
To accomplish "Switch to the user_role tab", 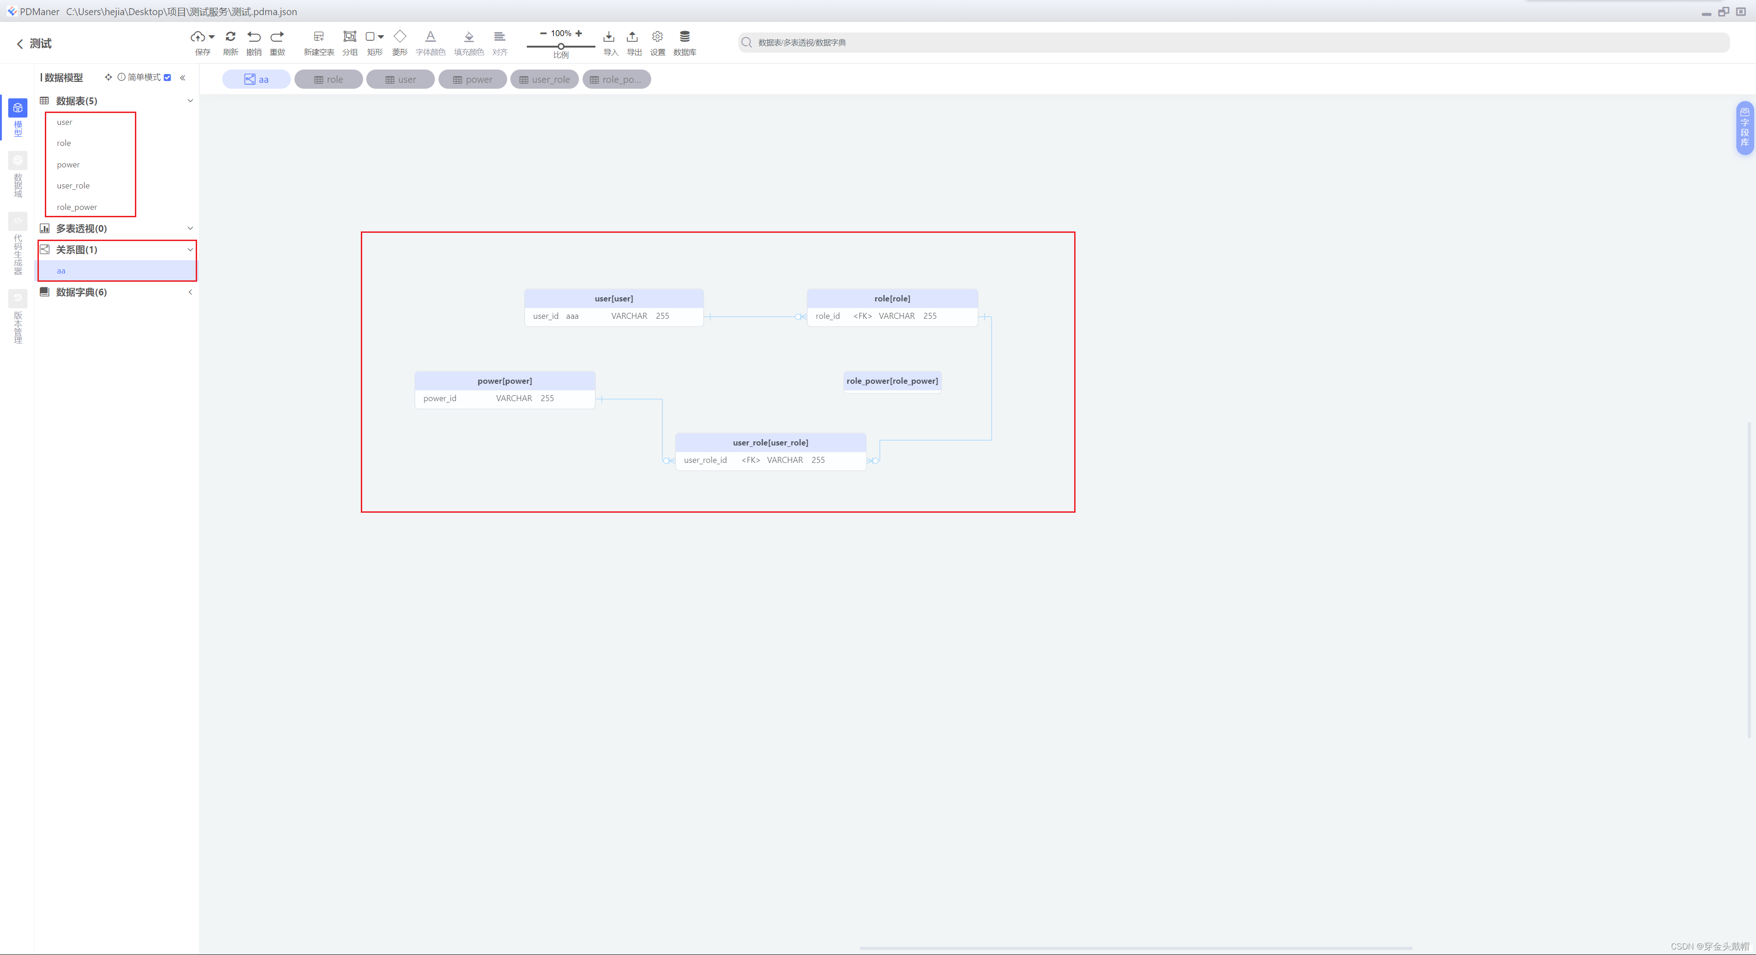I will tap(544, 80).
